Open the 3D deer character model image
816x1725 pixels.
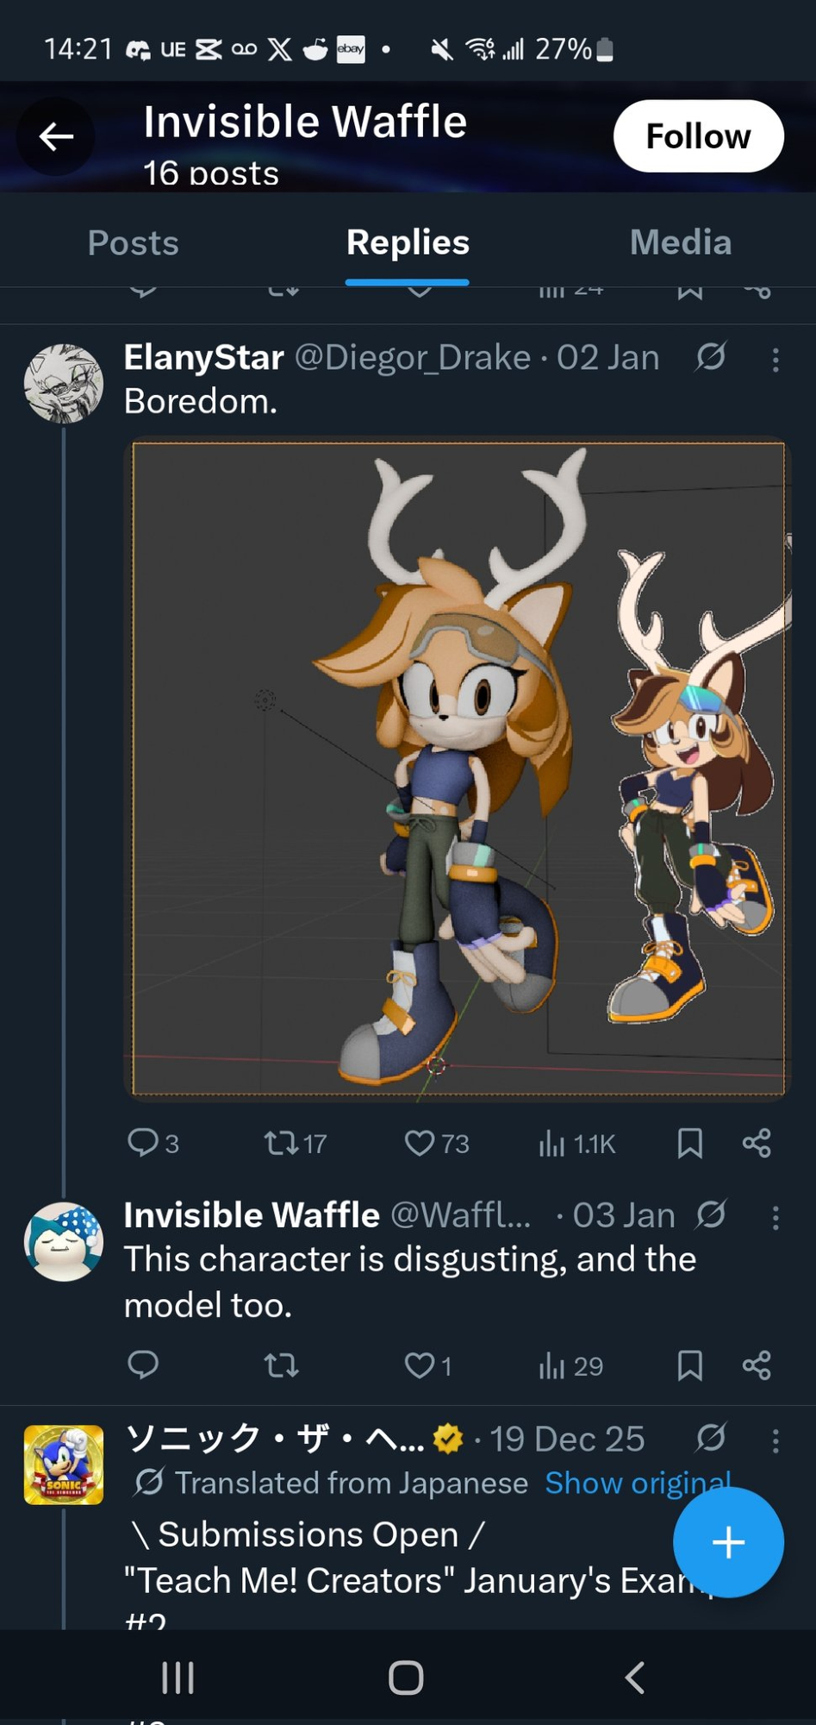pos(458,768)
